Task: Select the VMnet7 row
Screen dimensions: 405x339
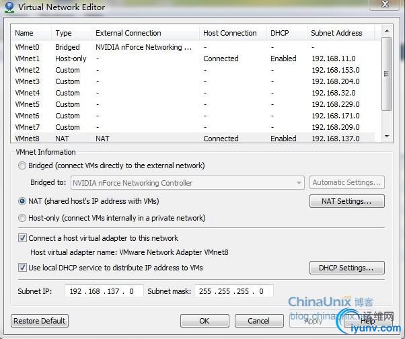Action: 192,127
